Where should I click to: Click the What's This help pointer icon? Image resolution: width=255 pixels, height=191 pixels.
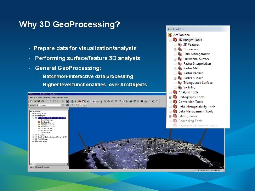coord(88,101)
